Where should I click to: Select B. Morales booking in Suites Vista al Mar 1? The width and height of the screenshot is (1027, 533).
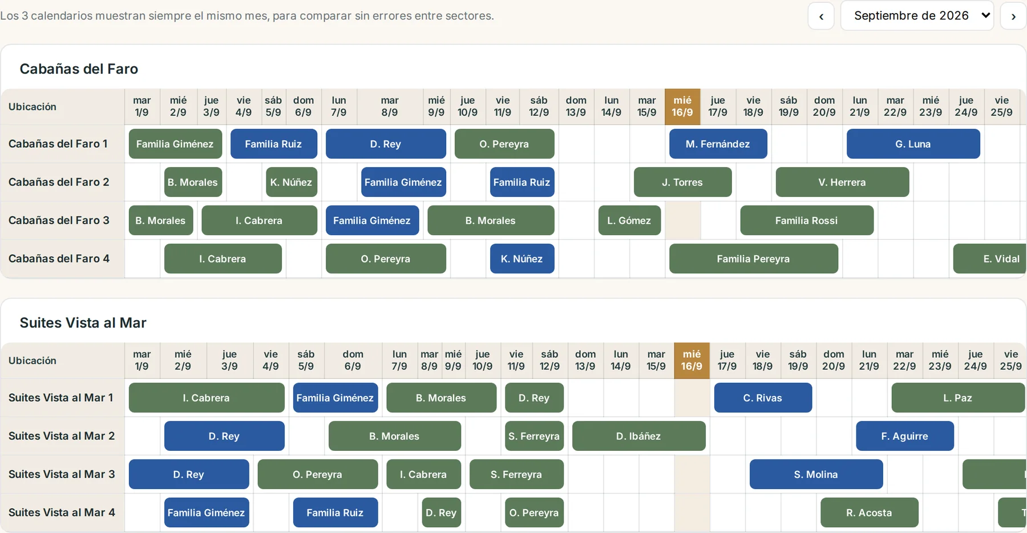click(x=441, y=398)
